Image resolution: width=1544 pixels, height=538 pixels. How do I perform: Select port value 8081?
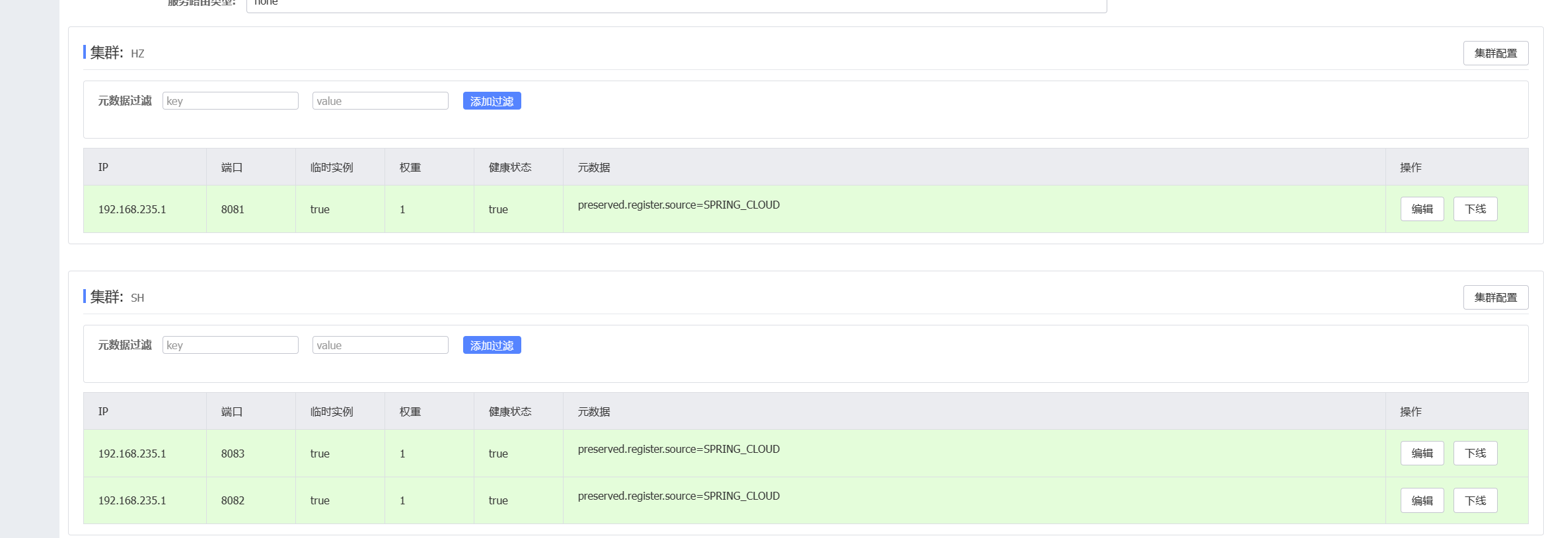coord(233,209)
